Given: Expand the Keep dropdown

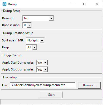Looking at the screenshot, I should [31, 47].
